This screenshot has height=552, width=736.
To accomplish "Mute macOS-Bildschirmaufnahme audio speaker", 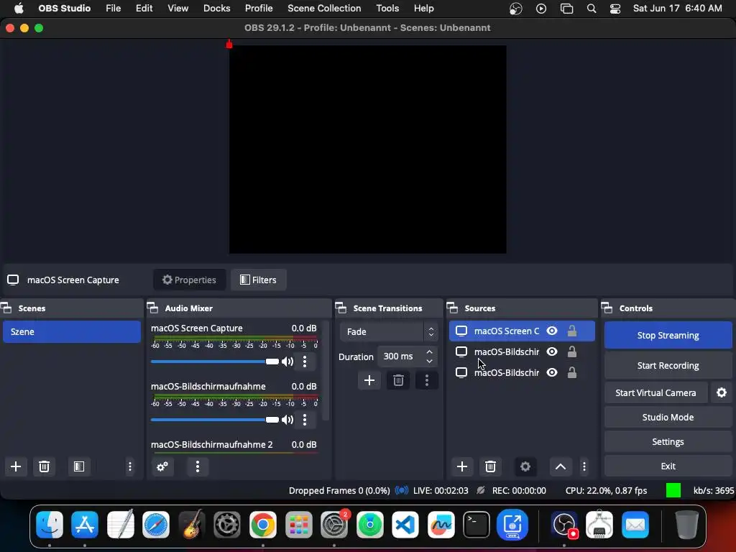I will 287,420.
